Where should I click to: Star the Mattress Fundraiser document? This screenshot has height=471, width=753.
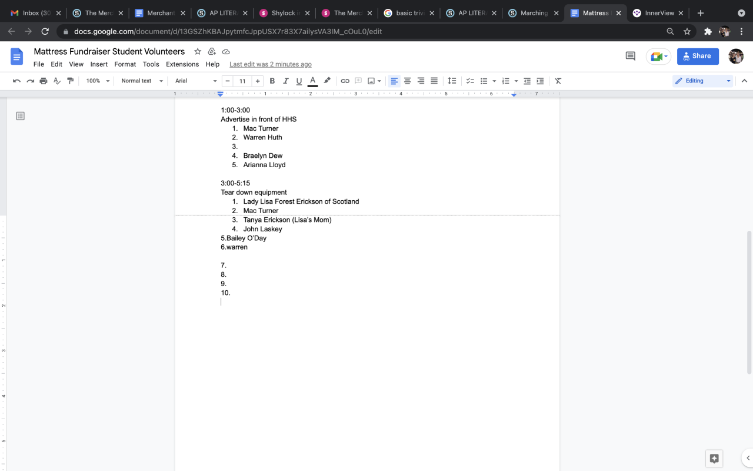click(198, 52)
